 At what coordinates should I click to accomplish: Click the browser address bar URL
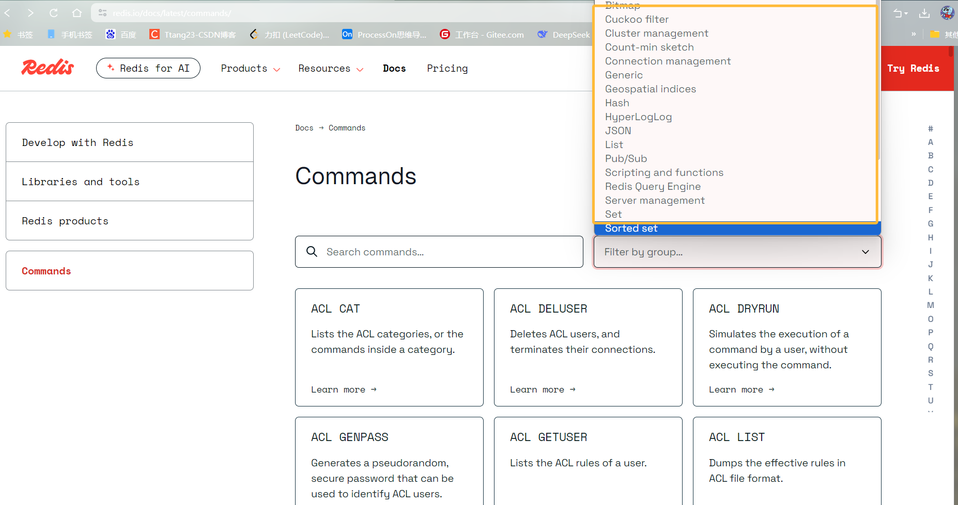(172, 13)
